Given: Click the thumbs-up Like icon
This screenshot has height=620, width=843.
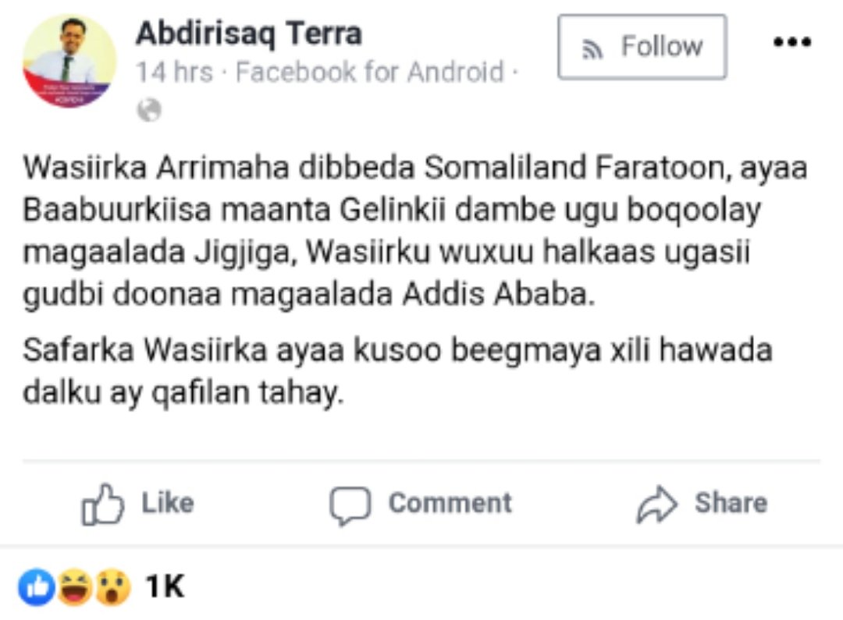Looking at the screenshot, I should pos(103,505).
